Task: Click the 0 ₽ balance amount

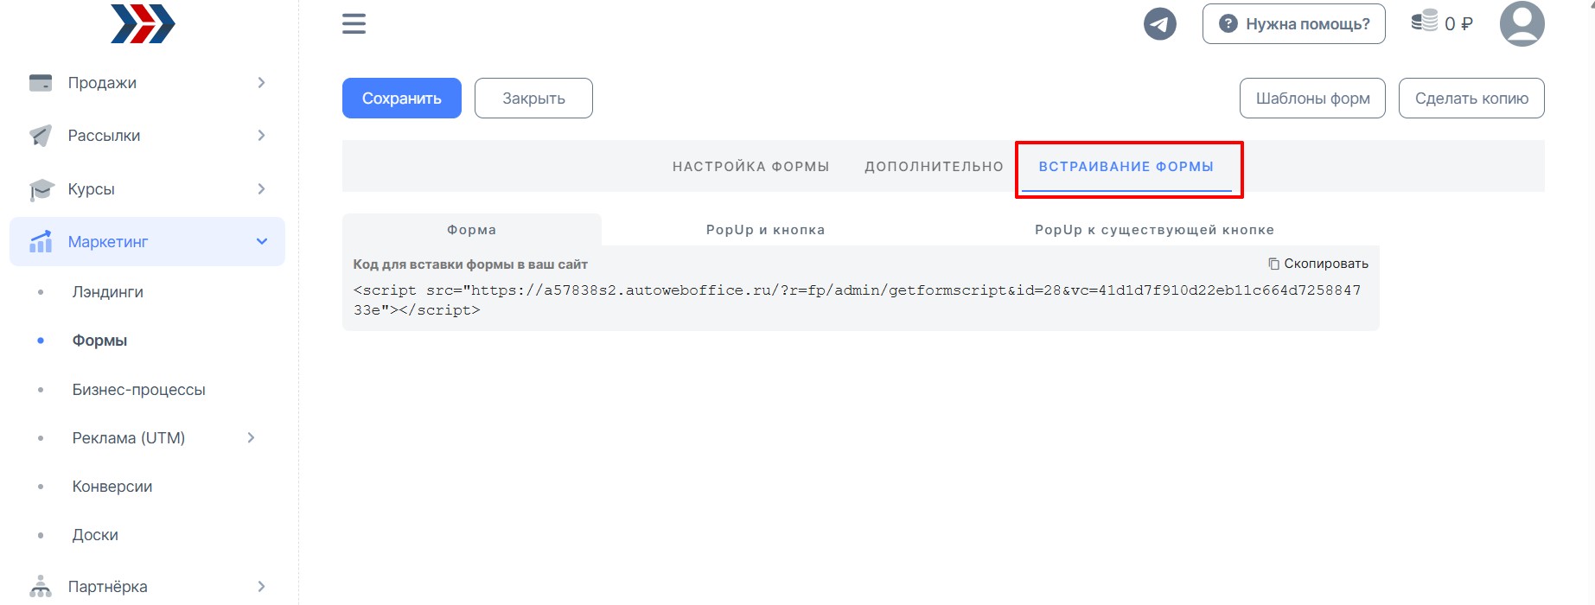Action: [x=1458, y=23]
